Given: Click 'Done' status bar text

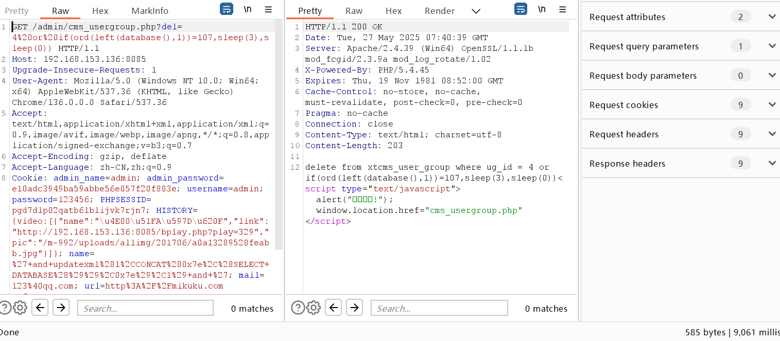Looking at the screenshot, I should (x=9, y=332).
